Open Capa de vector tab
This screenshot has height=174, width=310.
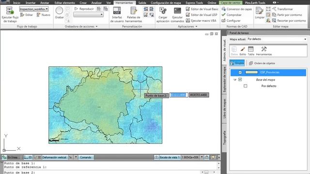tap(231, 3)
